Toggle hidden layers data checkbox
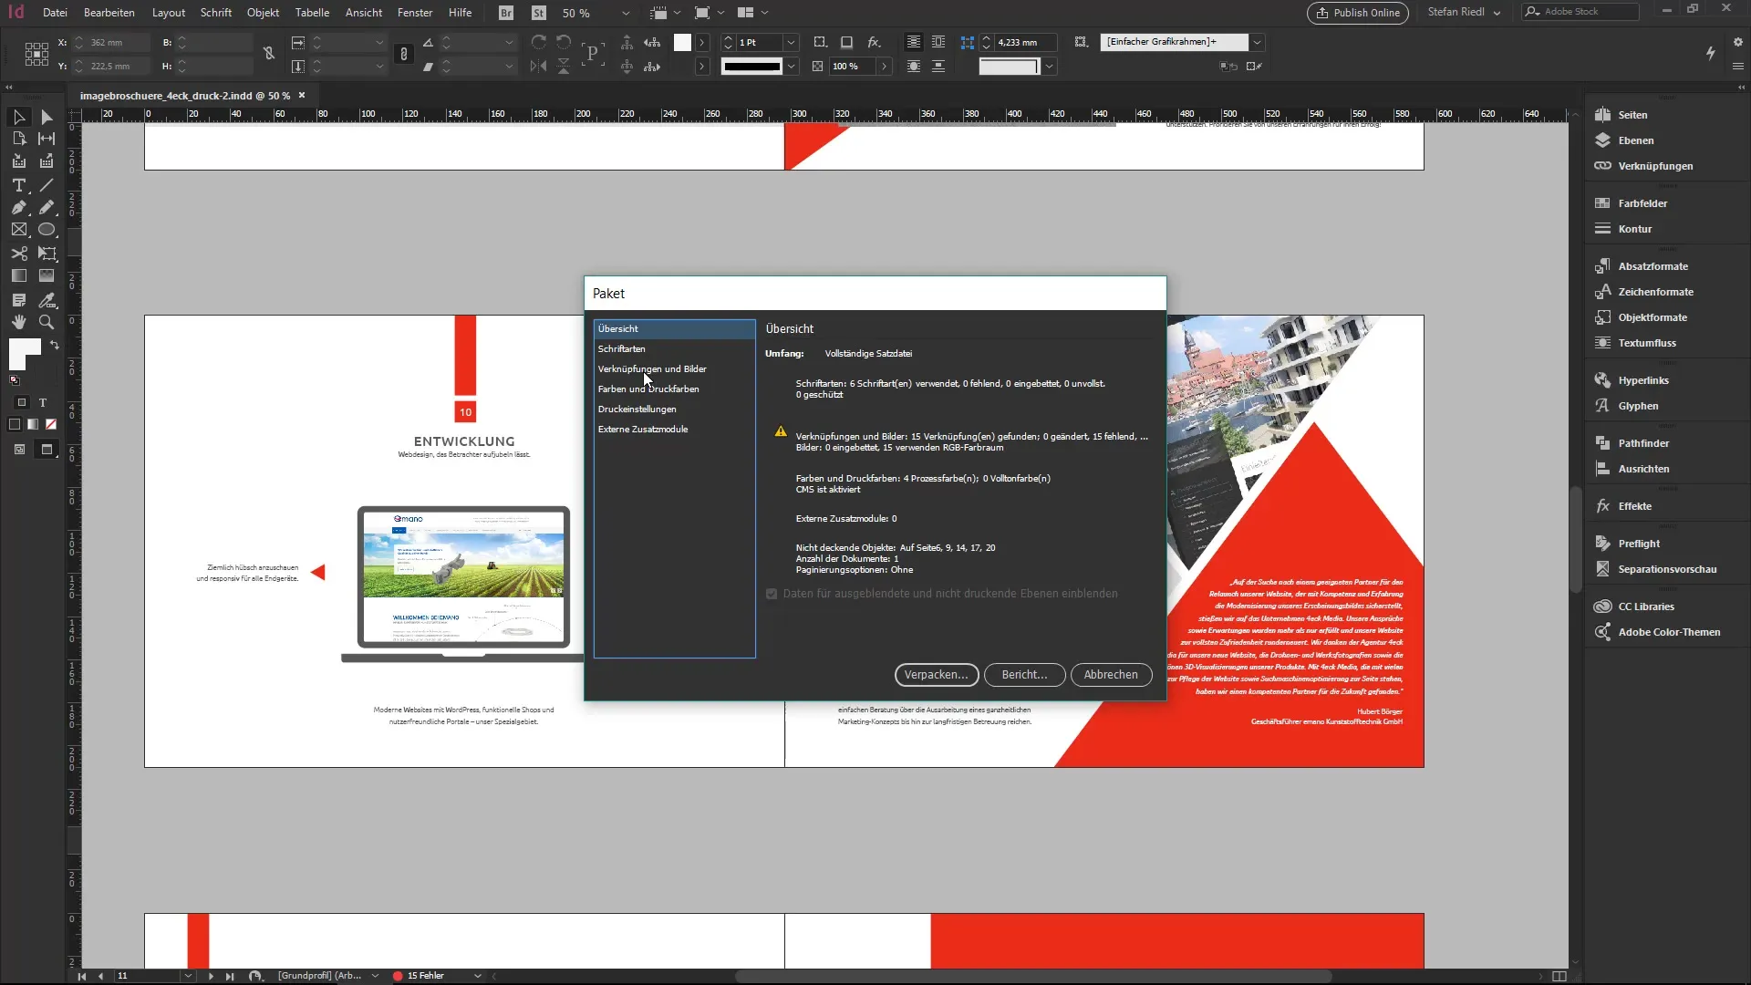The width and height of the screenshot is (1751, 985). click(x=772, y=594)
